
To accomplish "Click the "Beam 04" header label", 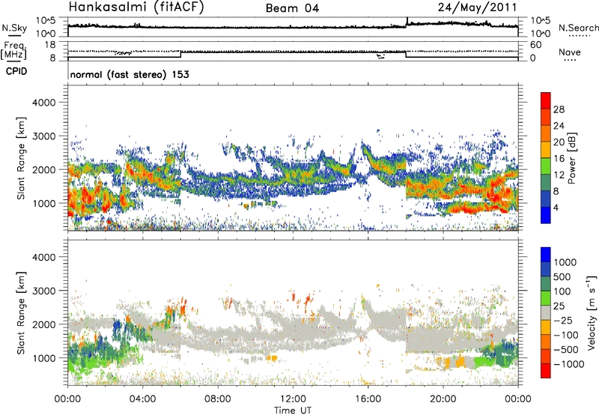I will point(292,8).
